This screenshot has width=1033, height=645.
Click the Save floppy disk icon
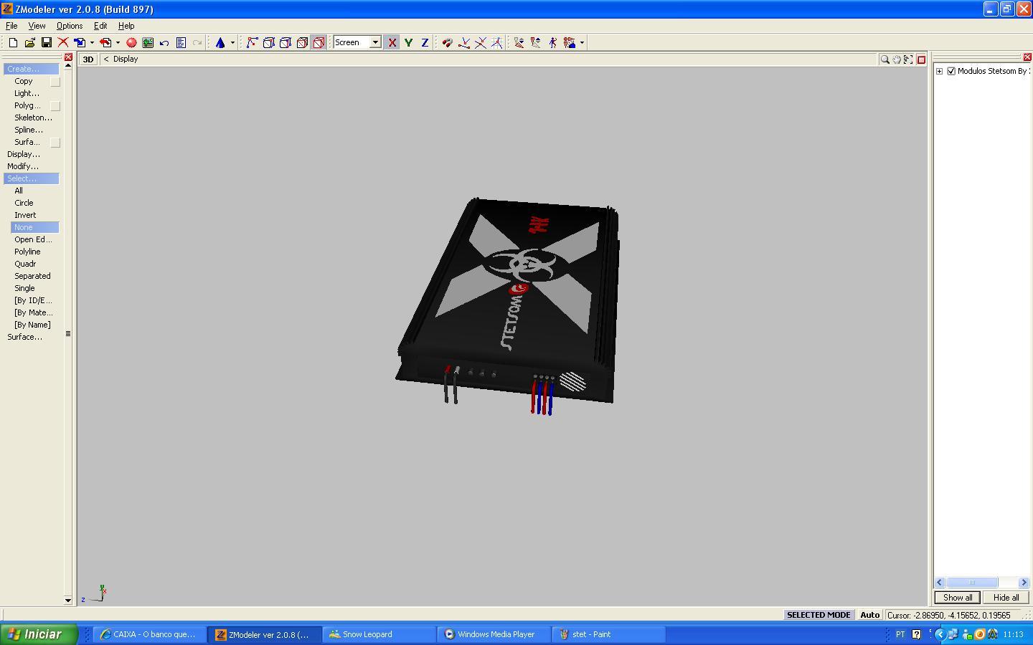(x=46, y=43)
